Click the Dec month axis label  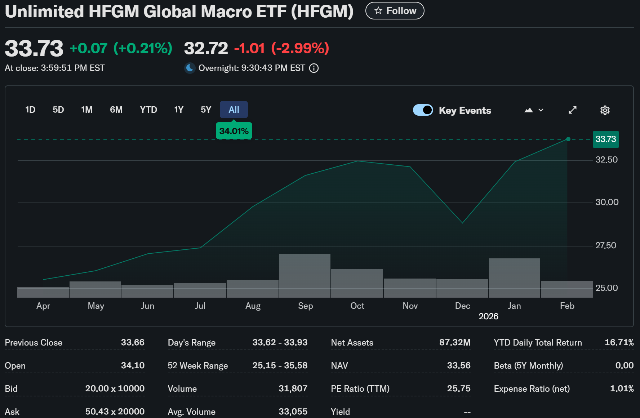tap(463, 306)
